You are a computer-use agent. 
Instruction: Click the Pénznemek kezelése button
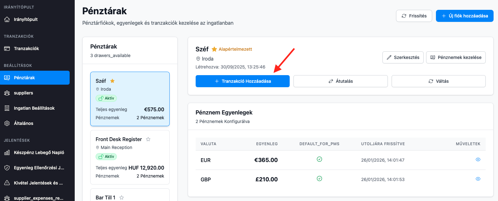456,57
